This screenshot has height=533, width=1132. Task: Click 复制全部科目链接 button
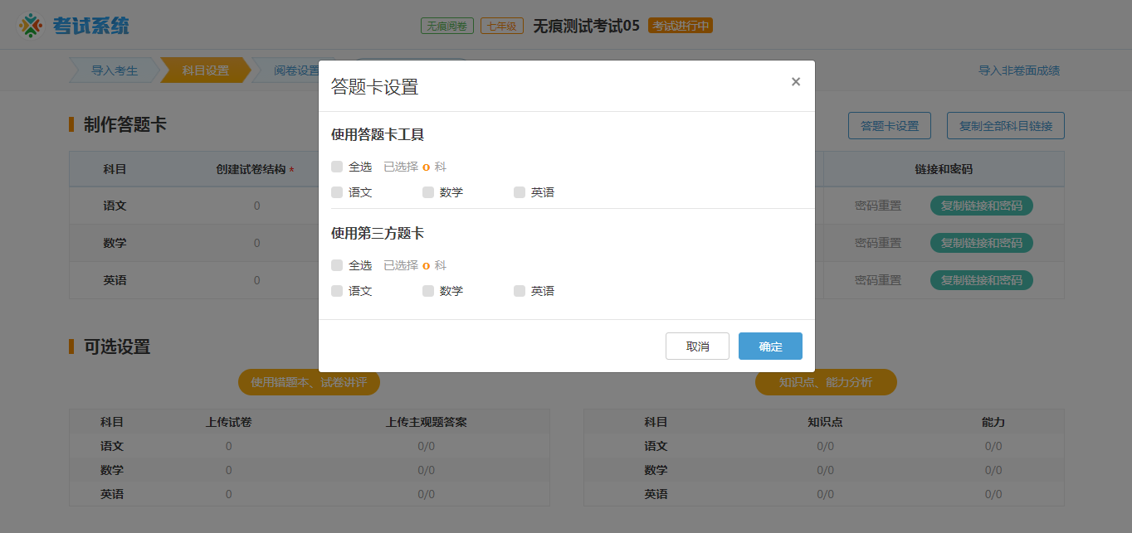[1006, 126]
